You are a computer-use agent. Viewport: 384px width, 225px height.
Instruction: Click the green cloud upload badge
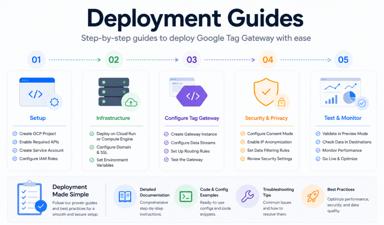[131, 103]
